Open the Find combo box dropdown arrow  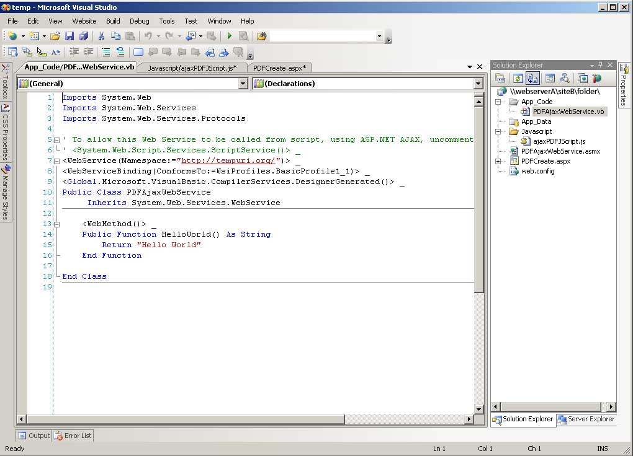379,37
